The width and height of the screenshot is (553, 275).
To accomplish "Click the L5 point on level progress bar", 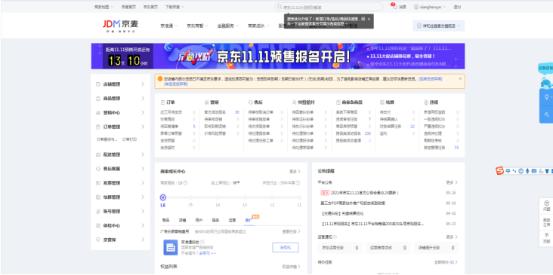I will point(190,197).
